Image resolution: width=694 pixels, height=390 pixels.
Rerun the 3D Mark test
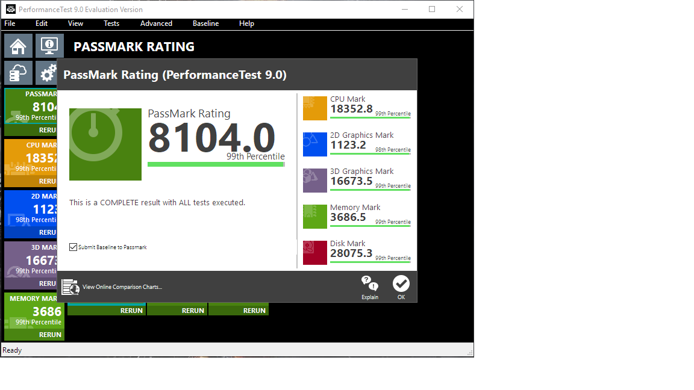pyautogui.click(x=31, y=283)
